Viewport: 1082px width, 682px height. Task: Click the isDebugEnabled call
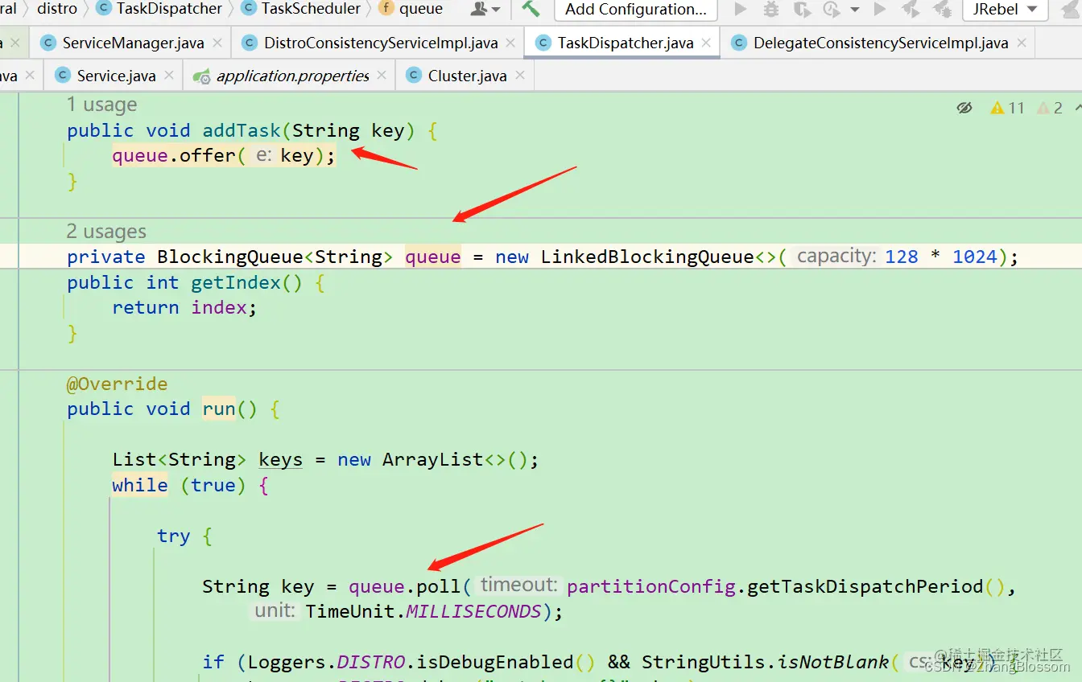tap(494, 662)
